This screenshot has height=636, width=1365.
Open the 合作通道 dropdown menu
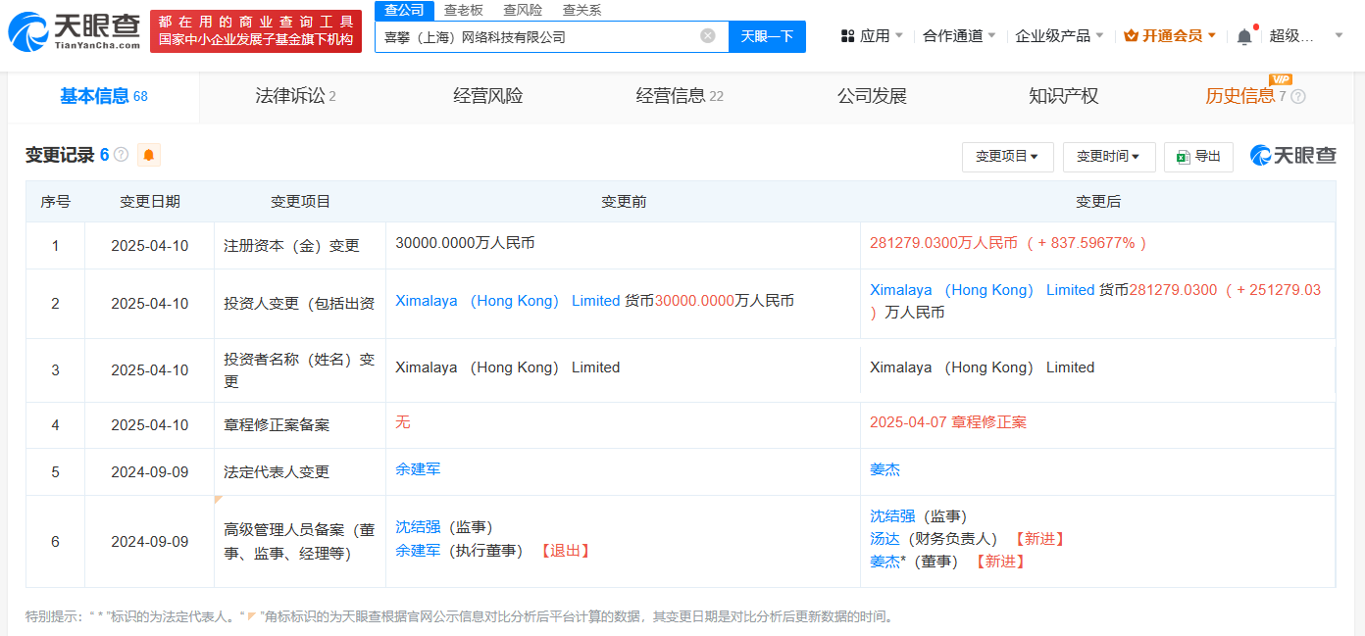click(959, 36)
